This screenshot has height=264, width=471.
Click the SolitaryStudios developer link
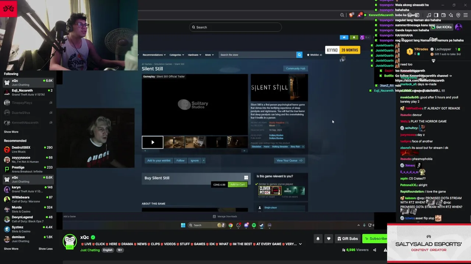point(276,135)
